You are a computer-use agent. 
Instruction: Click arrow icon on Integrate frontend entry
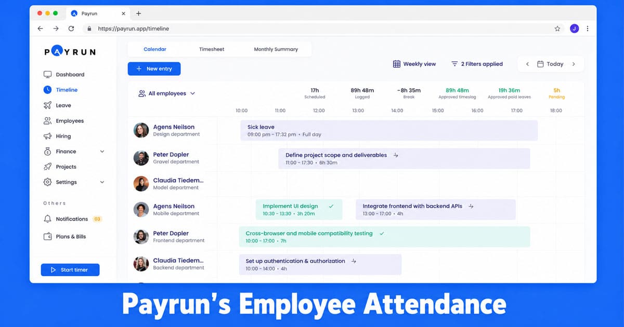[x=471, y=206]
